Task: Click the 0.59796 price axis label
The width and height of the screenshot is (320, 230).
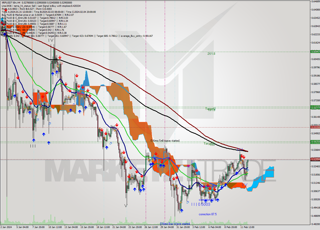Action: 315,67
